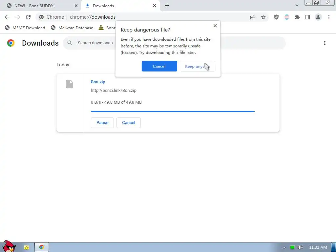The width and height of the screenshot is (336, 252).
Task: Click the 49.8 MB download status text
Action: [x=116, y=102]
